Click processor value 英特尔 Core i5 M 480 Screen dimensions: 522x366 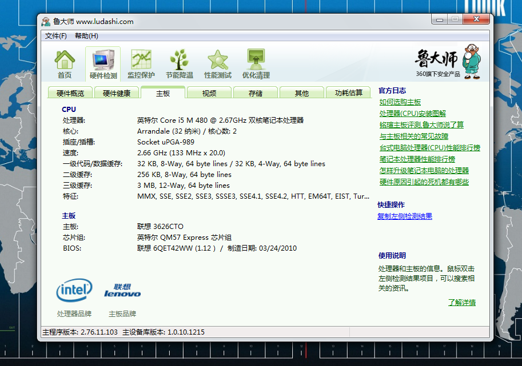pos(220,120)
